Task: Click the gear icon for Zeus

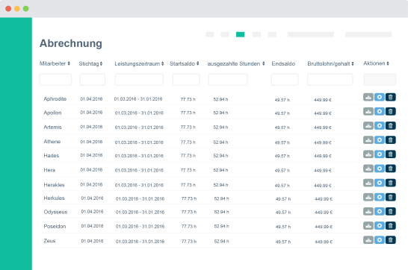Action: coord(380,240)
